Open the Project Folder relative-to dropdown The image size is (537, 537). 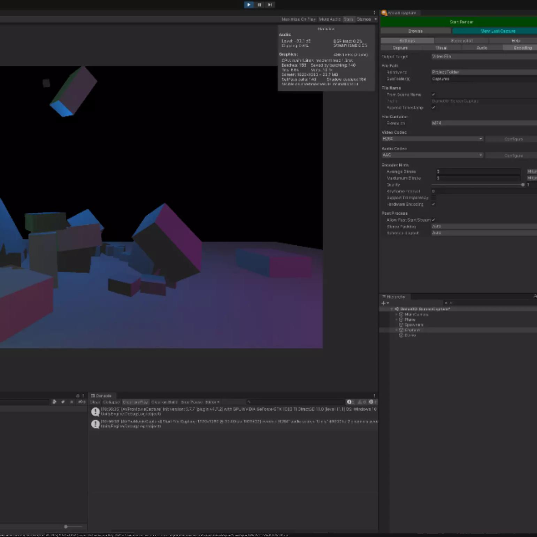click(484, 72)
